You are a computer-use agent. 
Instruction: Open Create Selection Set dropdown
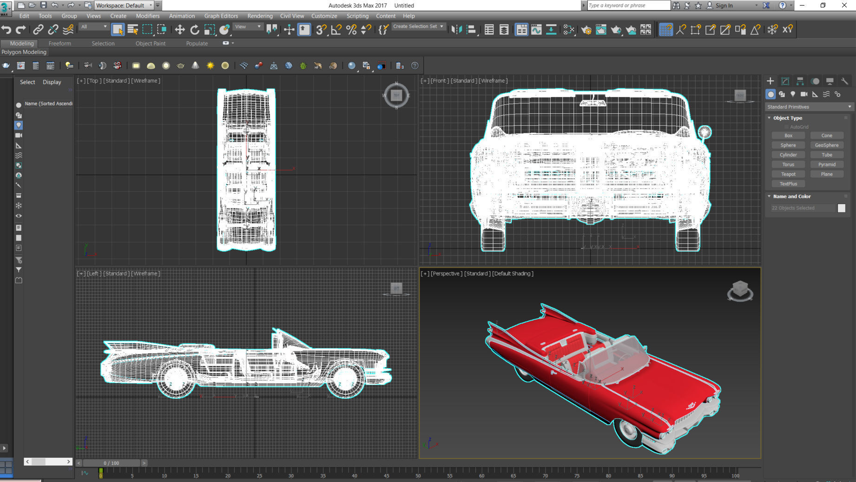tap(418, 26)
